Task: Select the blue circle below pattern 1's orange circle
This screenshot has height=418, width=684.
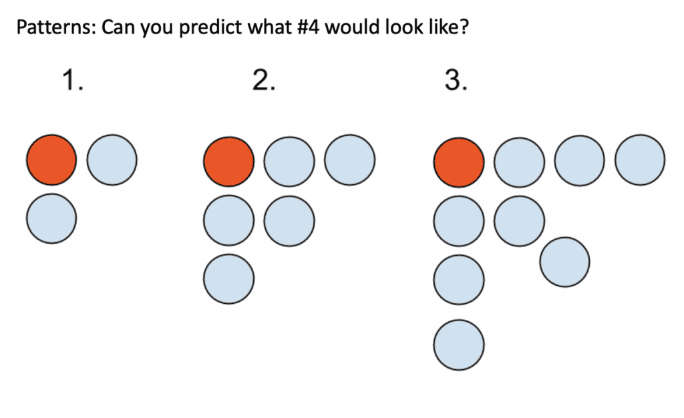Action: pos(51,218)
